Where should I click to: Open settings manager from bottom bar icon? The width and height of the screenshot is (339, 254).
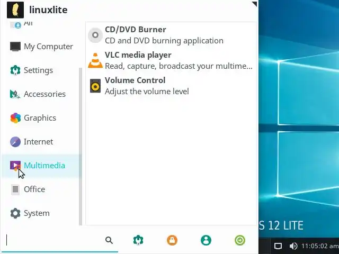click(138, 240)
